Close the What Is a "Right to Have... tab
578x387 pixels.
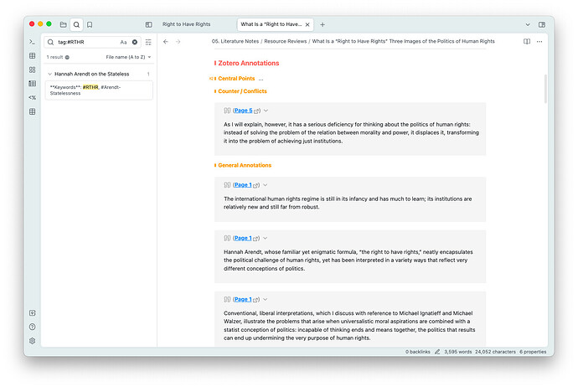point(307,24)
